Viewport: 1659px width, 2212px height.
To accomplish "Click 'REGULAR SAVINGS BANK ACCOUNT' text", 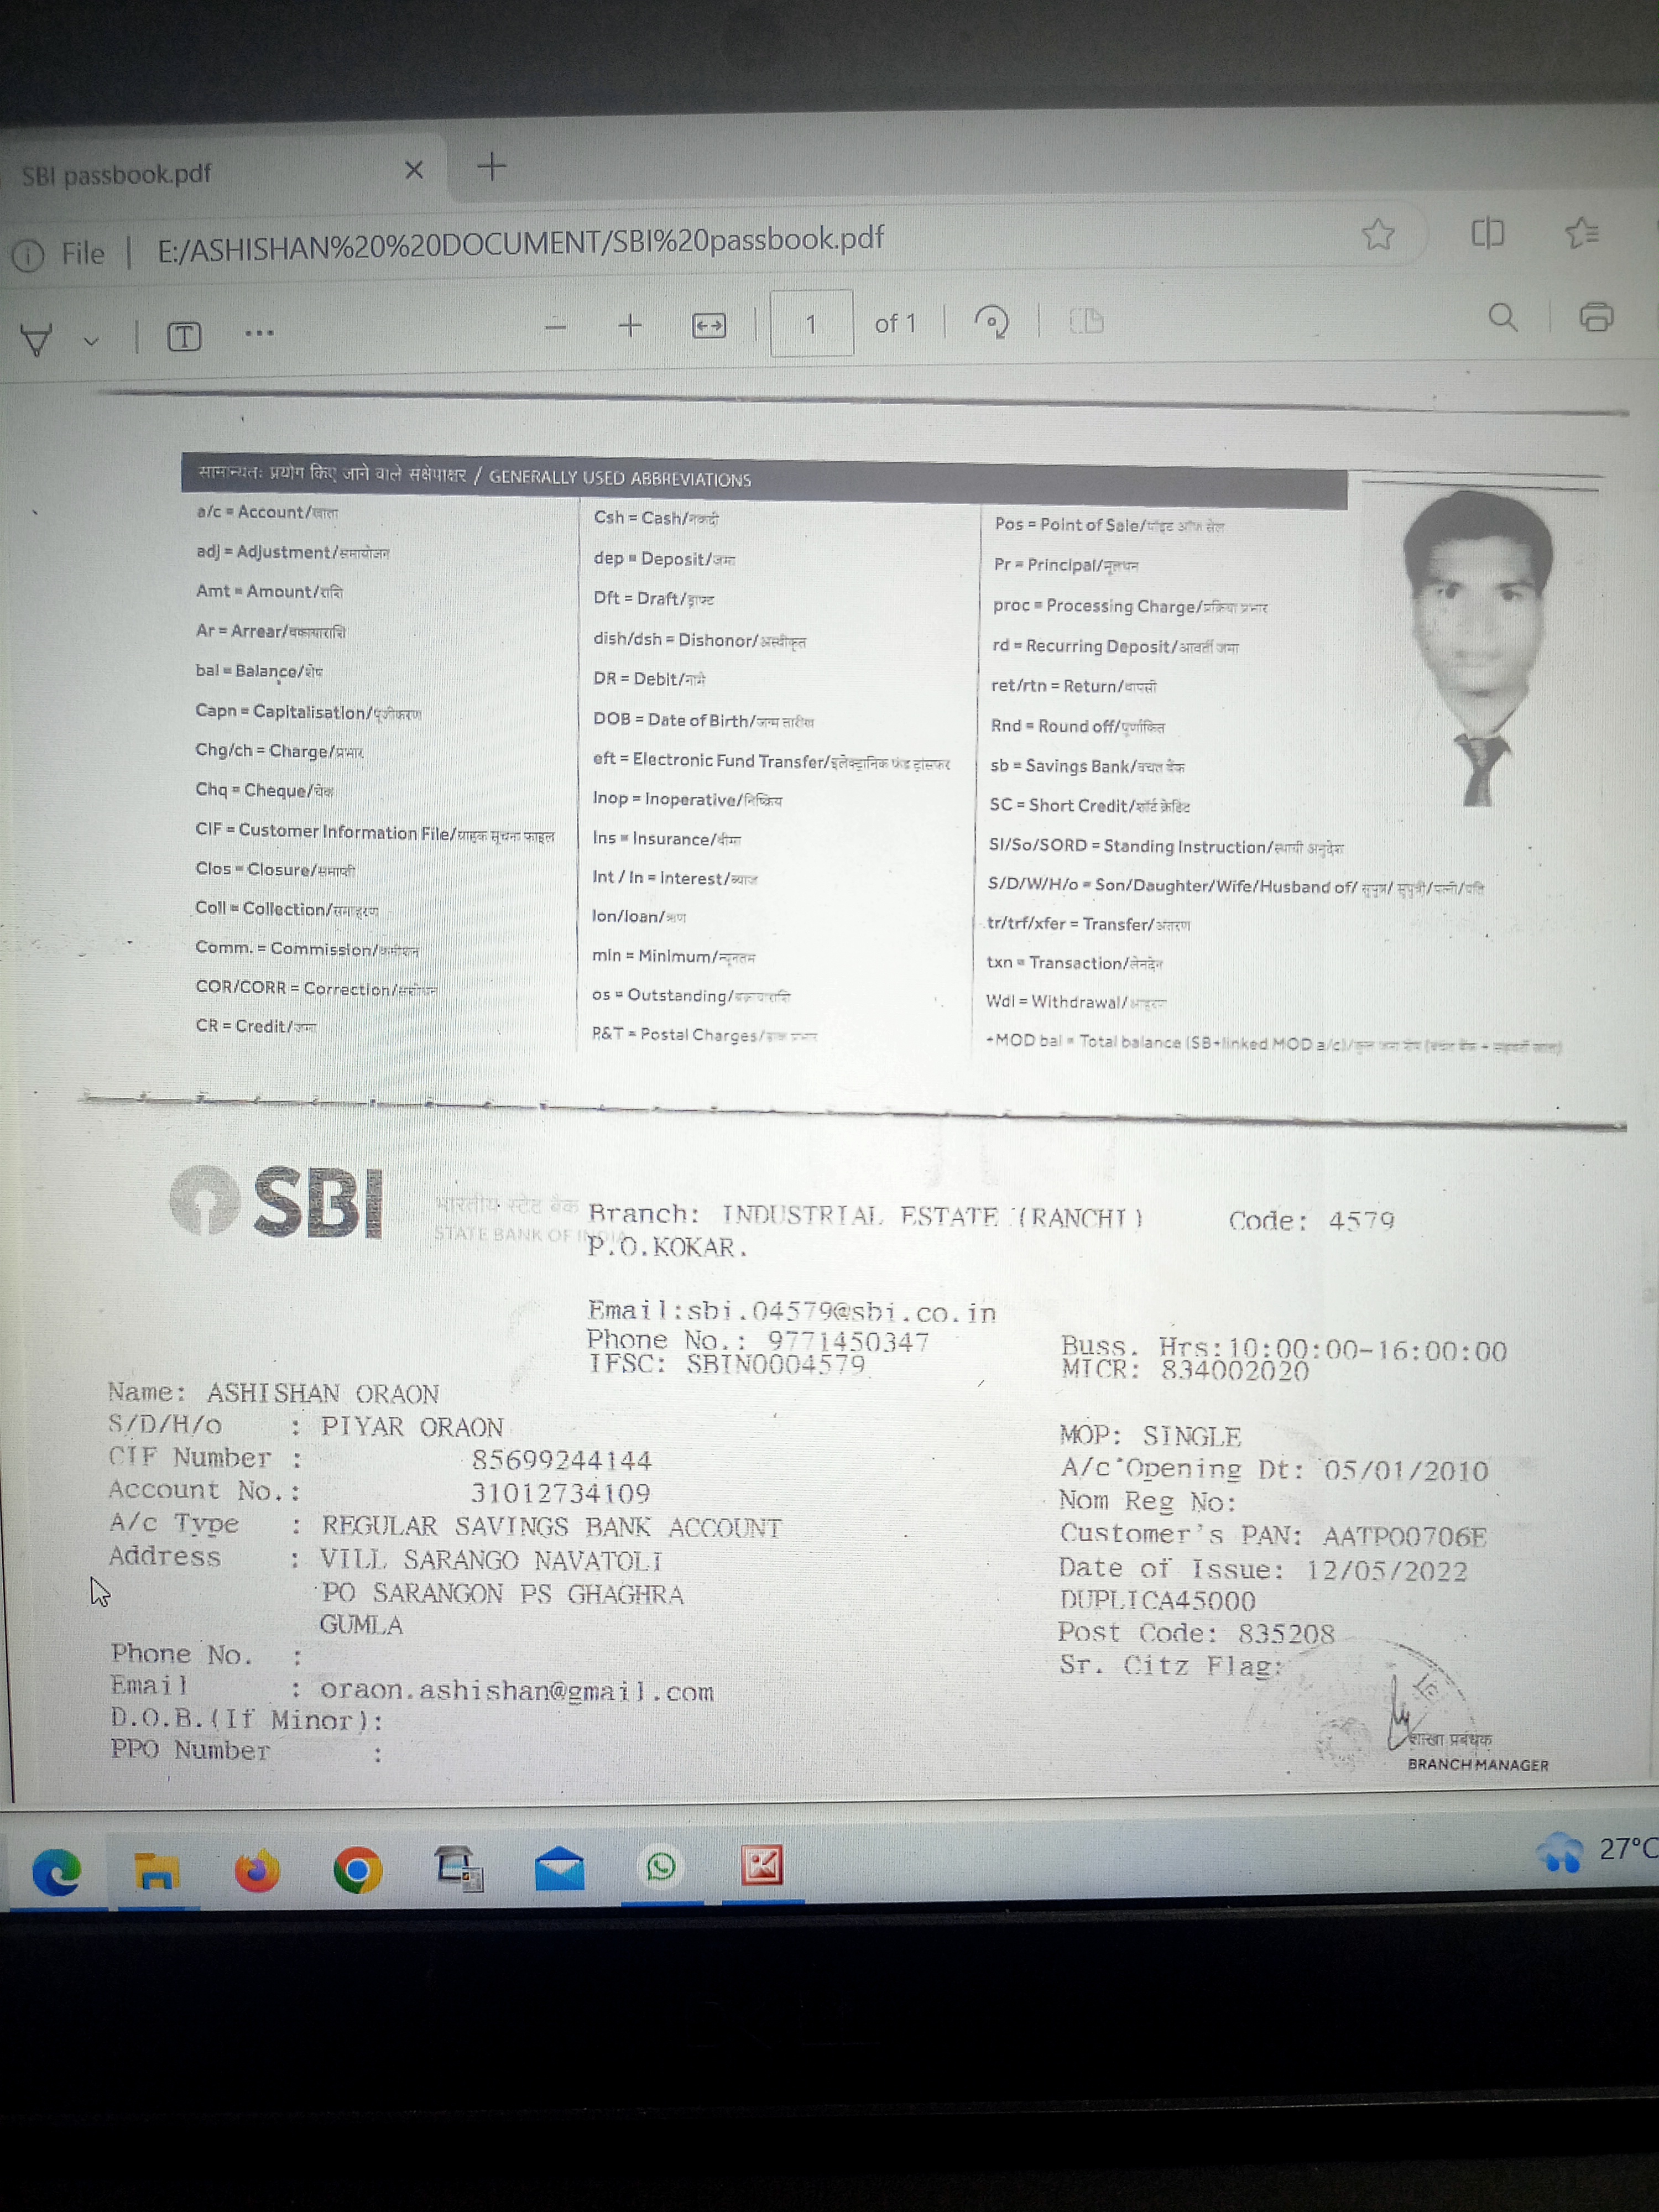I will coord(551,1527).
